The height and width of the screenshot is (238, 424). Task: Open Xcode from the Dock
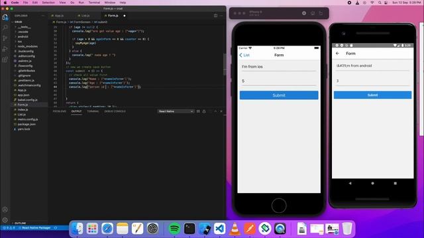pos(205,229)
